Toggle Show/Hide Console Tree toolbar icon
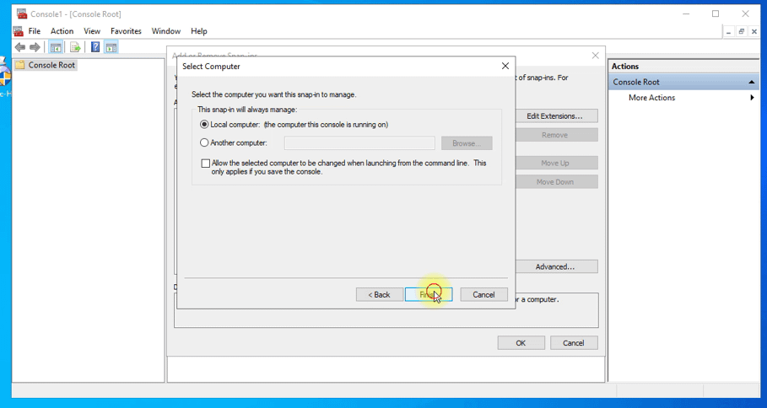 pos(56,47)
